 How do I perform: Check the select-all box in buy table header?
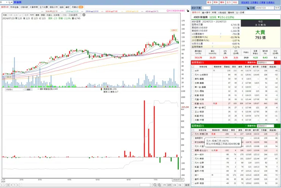(x=193, y=67)
